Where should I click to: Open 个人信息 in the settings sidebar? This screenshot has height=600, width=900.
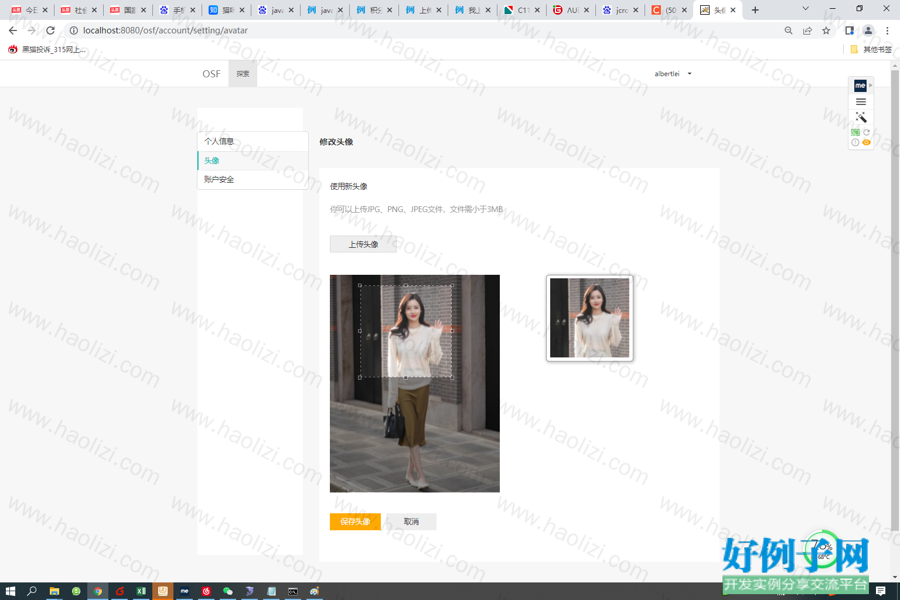point(253,141)
